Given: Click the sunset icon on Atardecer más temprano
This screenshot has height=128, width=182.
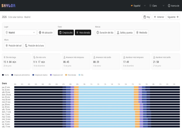Looking at the screenshot, I should [x=124, y=57].
